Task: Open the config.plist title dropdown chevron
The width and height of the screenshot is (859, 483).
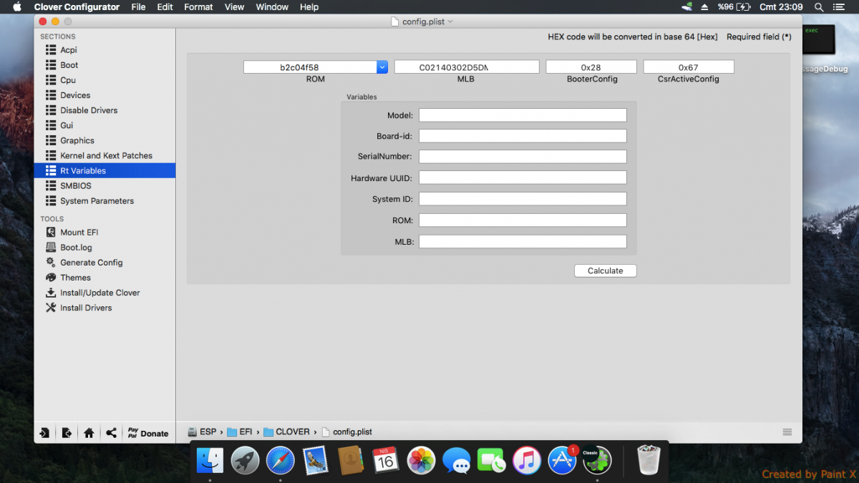Action: click(450, 22)
